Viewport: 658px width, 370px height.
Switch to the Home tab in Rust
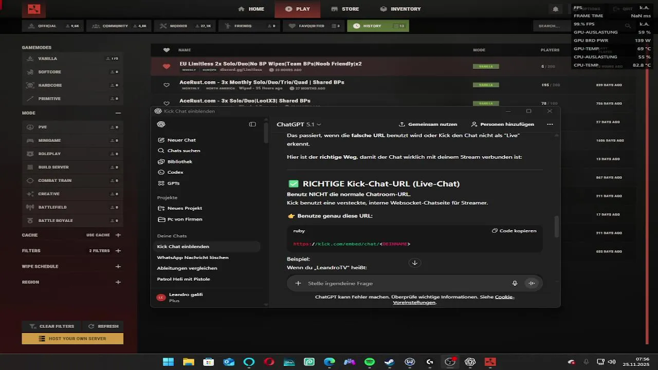pyautogui.click(x=251, y=9)
